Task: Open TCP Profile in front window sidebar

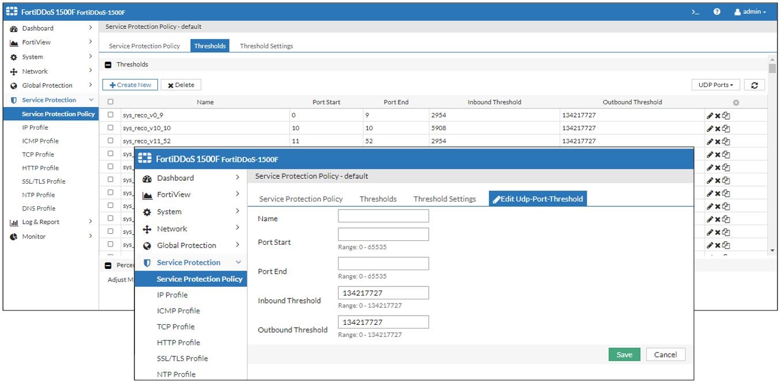Action: (176, 327)
